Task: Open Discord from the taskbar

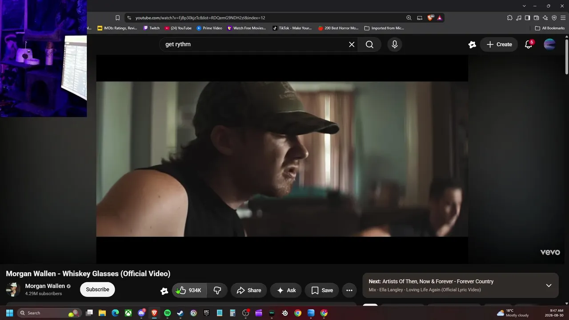Action: point(141,313)
